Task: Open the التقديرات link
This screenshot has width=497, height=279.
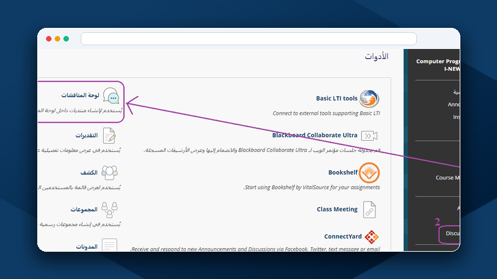Action: pos(86,135)
